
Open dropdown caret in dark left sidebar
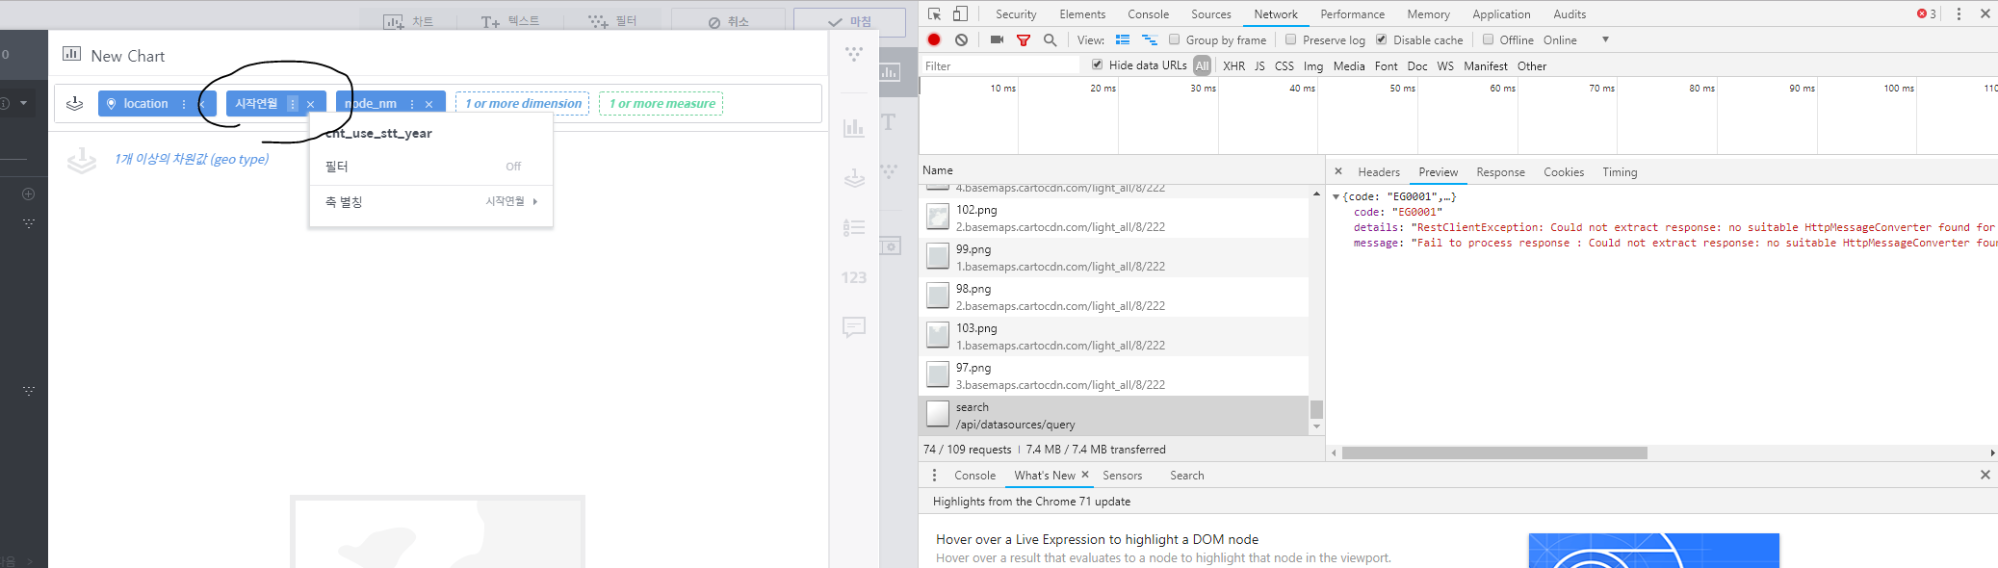tap(24, 103)
